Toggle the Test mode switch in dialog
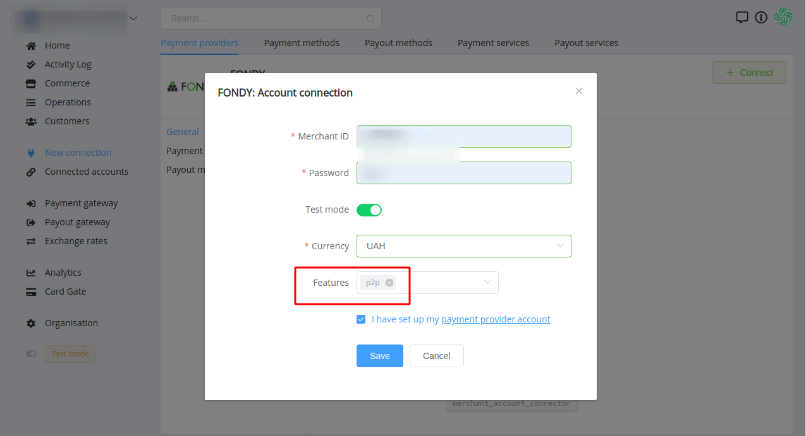The image size is (806, 436). click(369, 209)
